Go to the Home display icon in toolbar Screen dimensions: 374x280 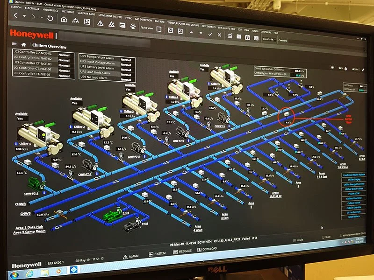point(64,20)
